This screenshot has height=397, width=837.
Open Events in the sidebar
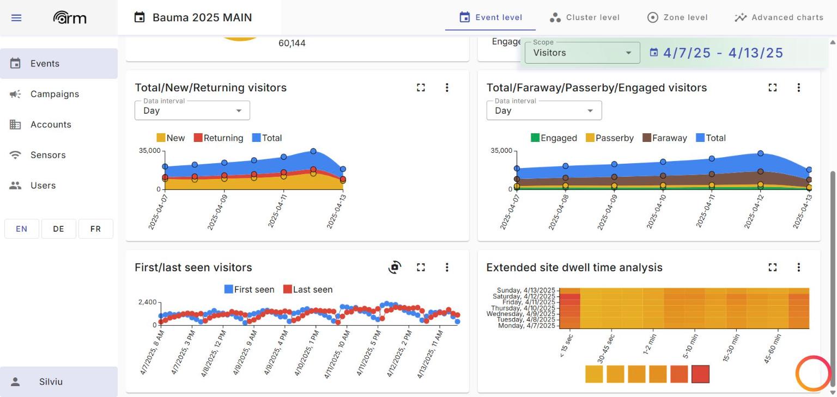59,64
